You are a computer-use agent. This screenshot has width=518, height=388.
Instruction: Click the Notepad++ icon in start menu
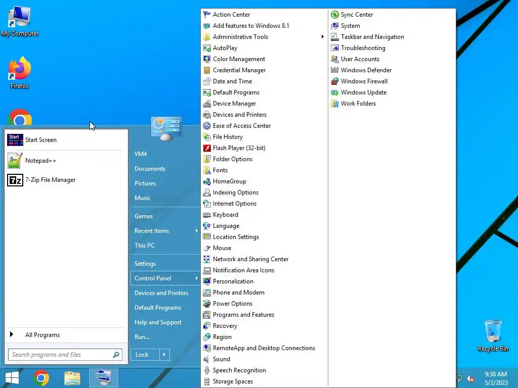[x=15, y=161]
